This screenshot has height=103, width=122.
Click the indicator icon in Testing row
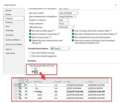tap(20, 91)
